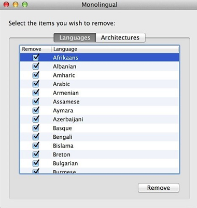Toggle the Basque removal checkbox

click(36, 128)
